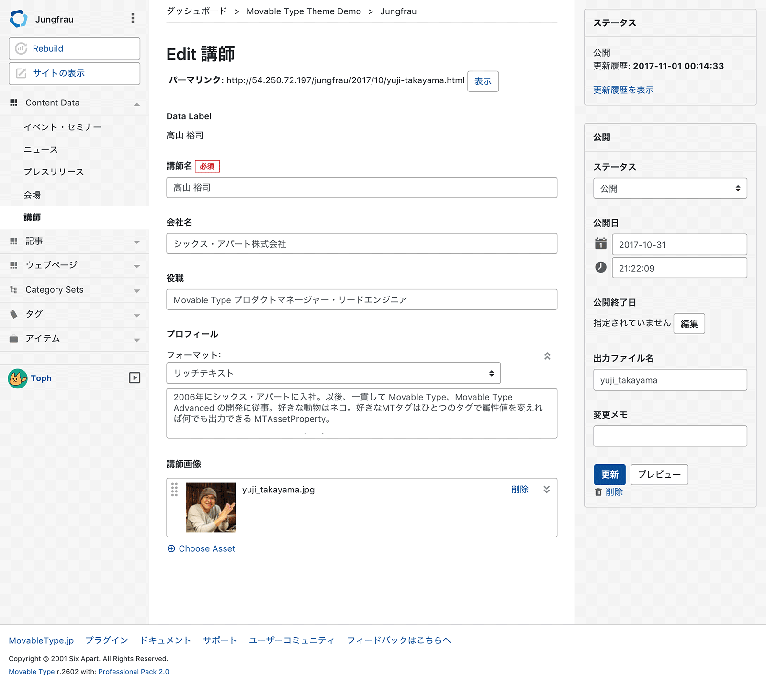Click the Toph user avatar
This screenshot has height=697, width=766.
pyautogui.click(x=18, y=378)
